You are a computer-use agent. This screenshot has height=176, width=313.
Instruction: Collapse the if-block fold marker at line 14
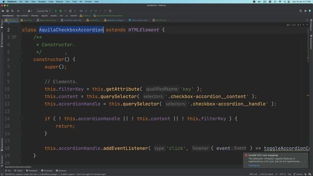pyautogui.click(x=20, y=119)
